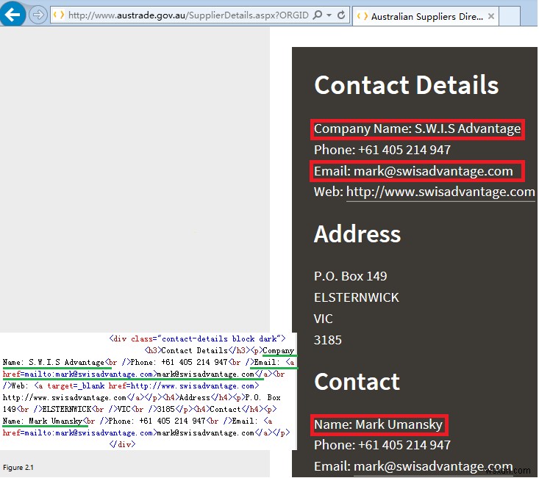Screen dimensions: 539x478
Task: Click 'P.O. Box 149' address line
Action: click(x=350, y=276)
